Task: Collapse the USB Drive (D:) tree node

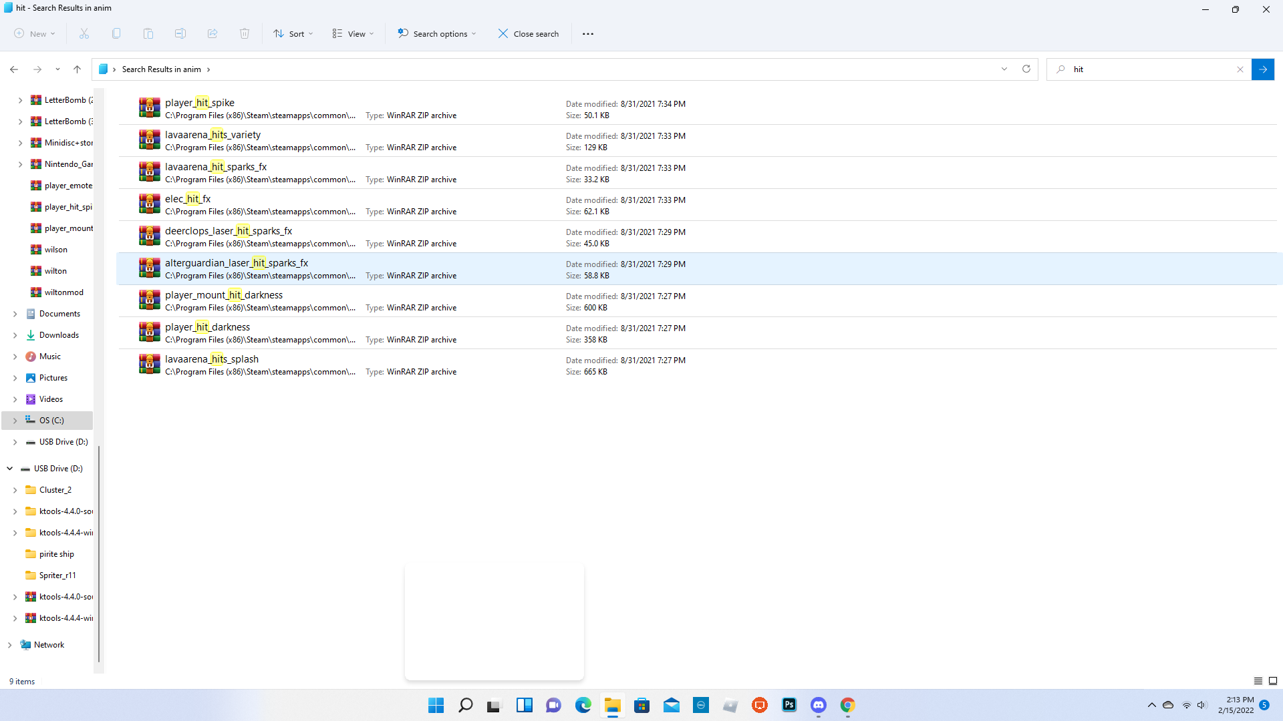Action: click(9, 469)
